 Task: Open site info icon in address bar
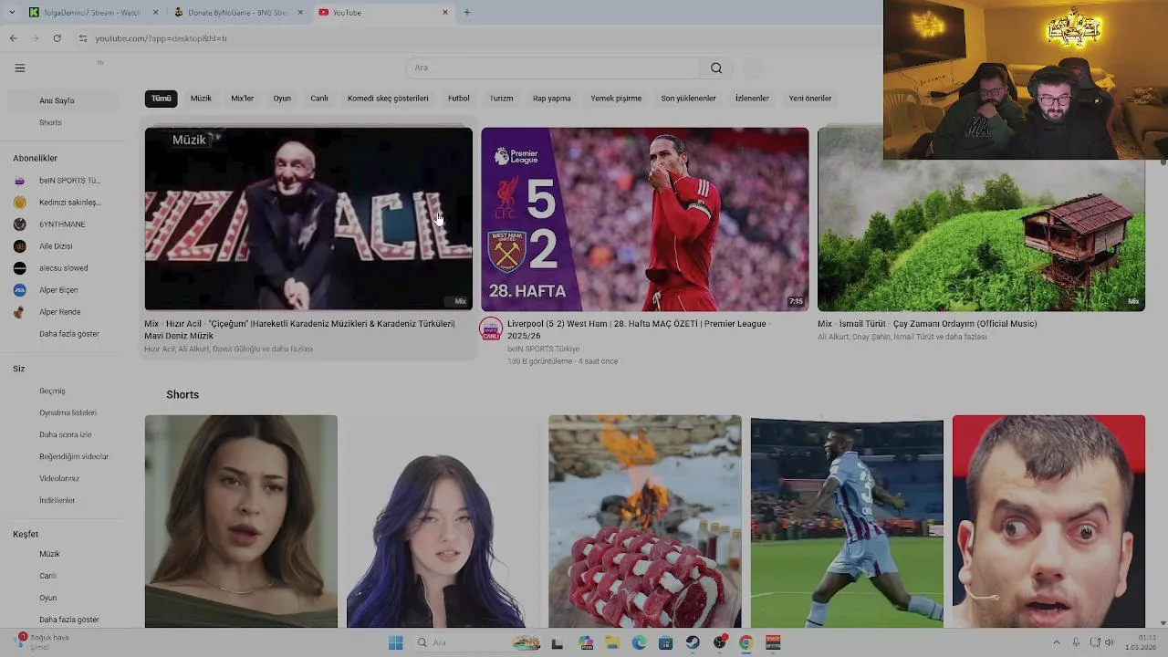82,38
